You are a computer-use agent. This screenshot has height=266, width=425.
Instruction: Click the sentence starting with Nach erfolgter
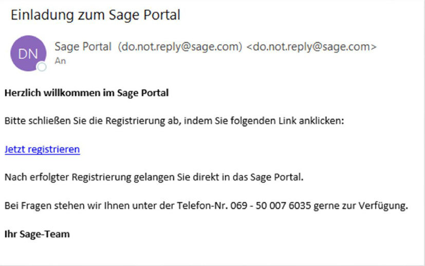point(154,178)
